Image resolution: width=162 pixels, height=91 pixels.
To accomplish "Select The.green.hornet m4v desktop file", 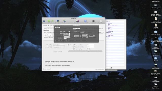I will (156, 71).
